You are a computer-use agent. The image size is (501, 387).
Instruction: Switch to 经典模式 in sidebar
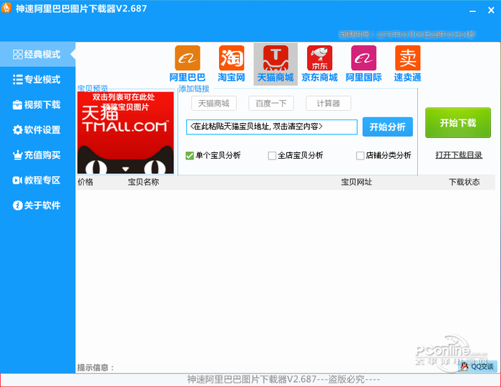click(37, 54)
